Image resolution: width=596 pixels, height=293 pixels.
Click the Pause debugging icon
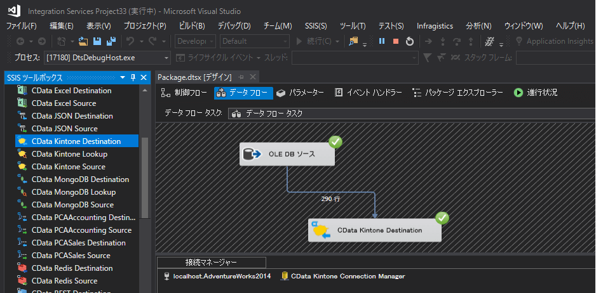(x=382, y=41)
